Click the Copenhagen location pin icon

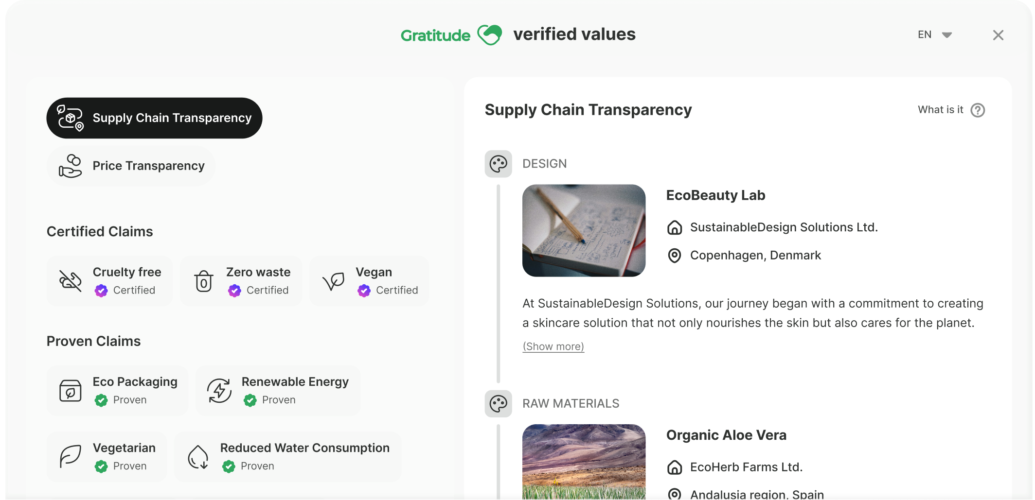click(675, 256)
